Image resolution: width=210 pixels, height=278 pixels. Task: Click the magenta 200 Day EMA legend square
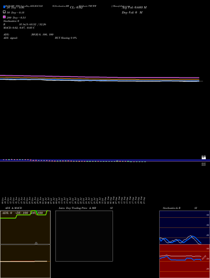click(x=4, y=17)
